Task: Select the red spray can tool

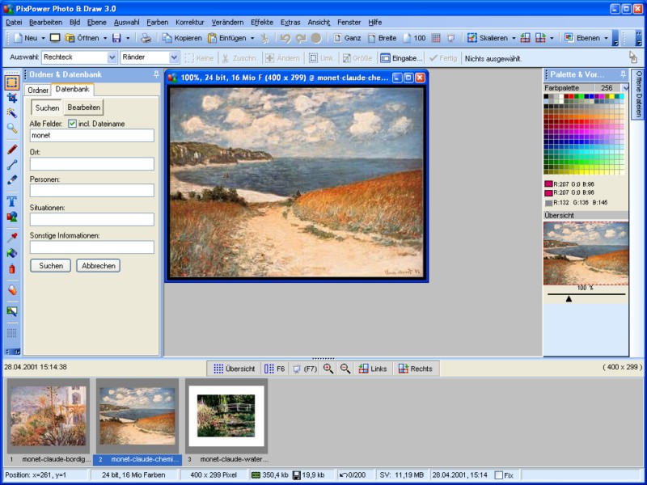Action: point(12,269)
